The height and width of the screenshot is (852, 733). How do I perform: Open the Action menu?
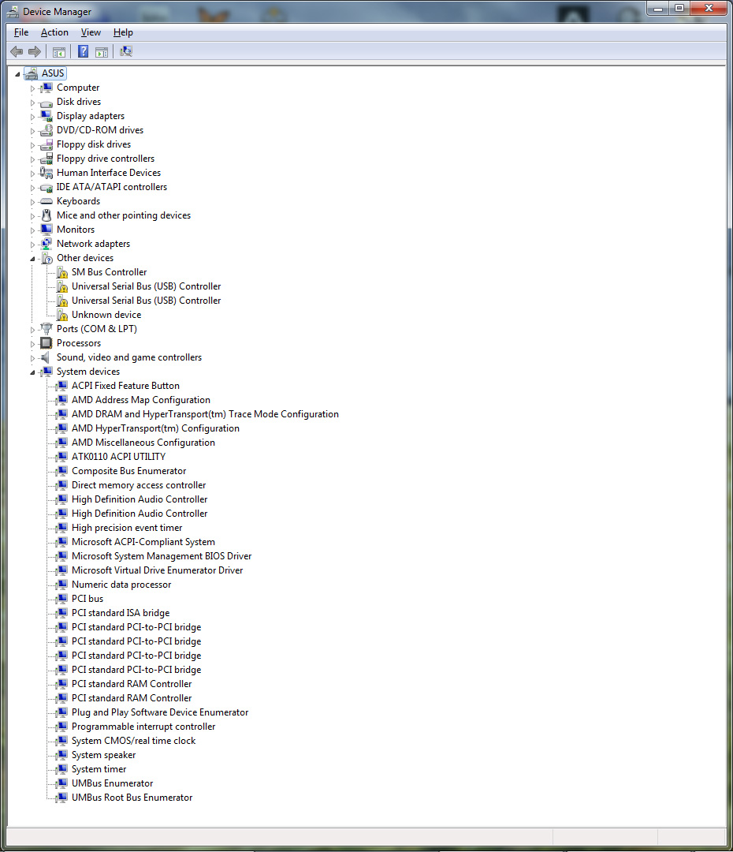point(55,32)
